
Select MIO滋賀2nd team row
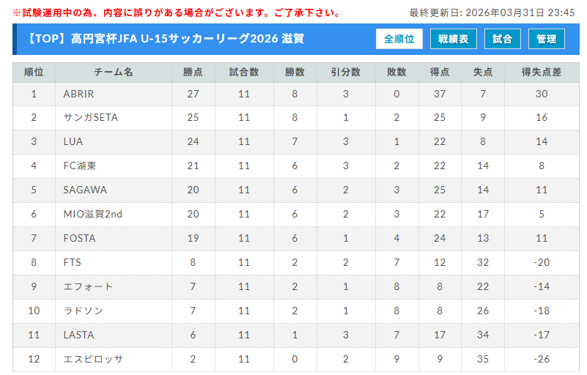[93, 214]
